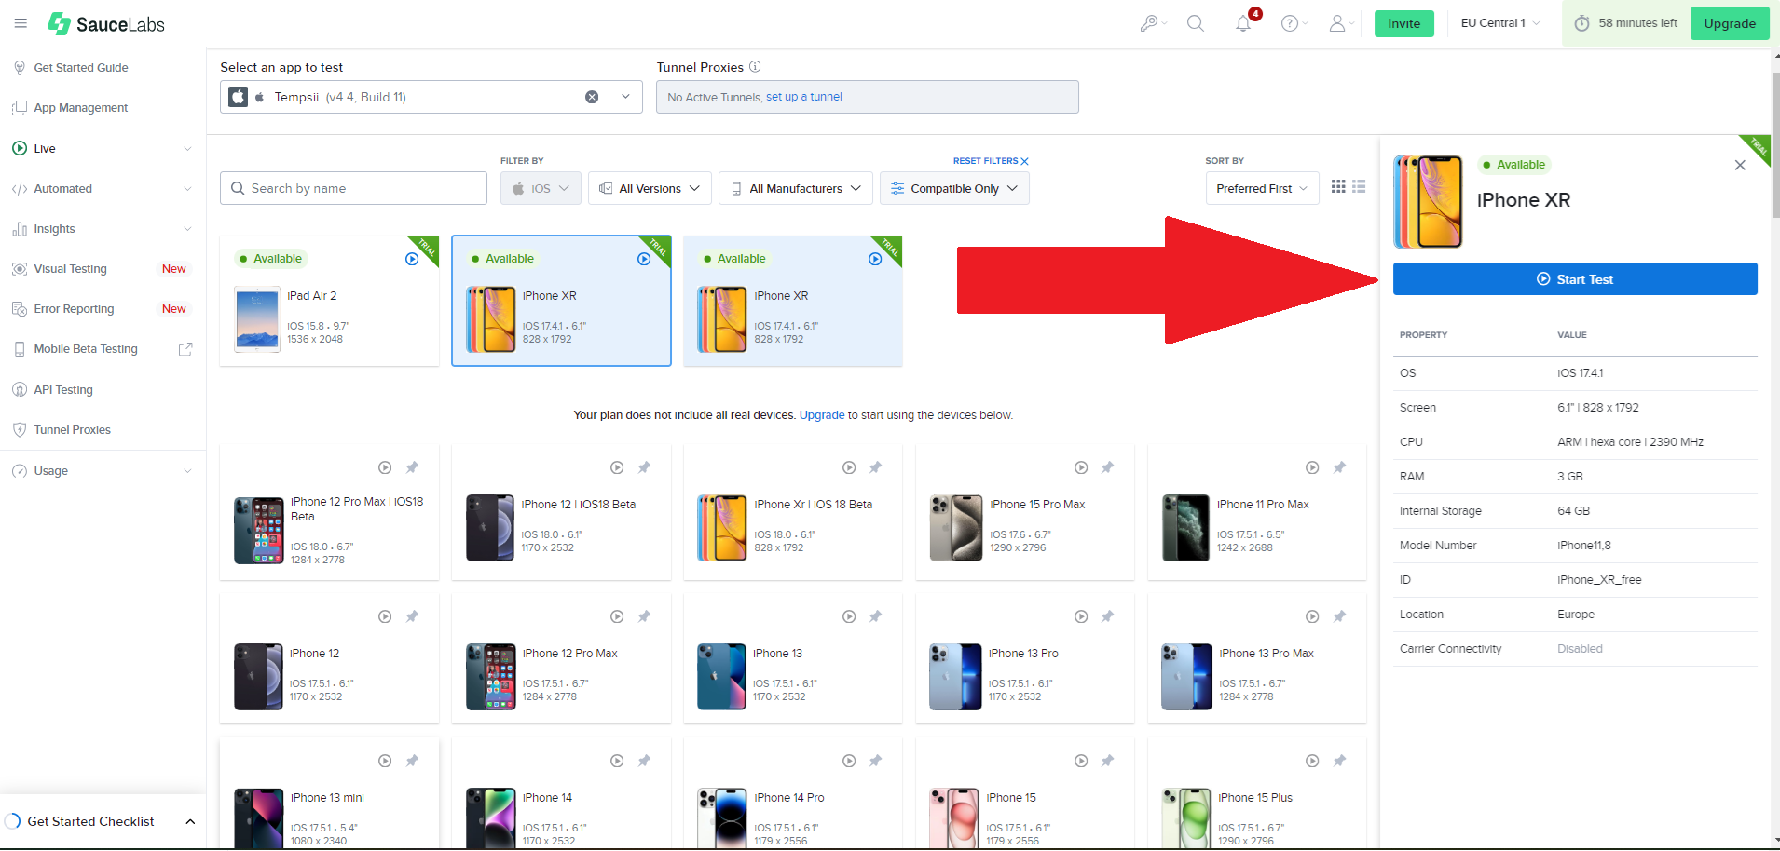This screenshot has height=851, width=1780.
Task: Pin the iPhone 12 Pro Max iOS18 Beta device
Action: pyautogui.click(x=412, y=467)
